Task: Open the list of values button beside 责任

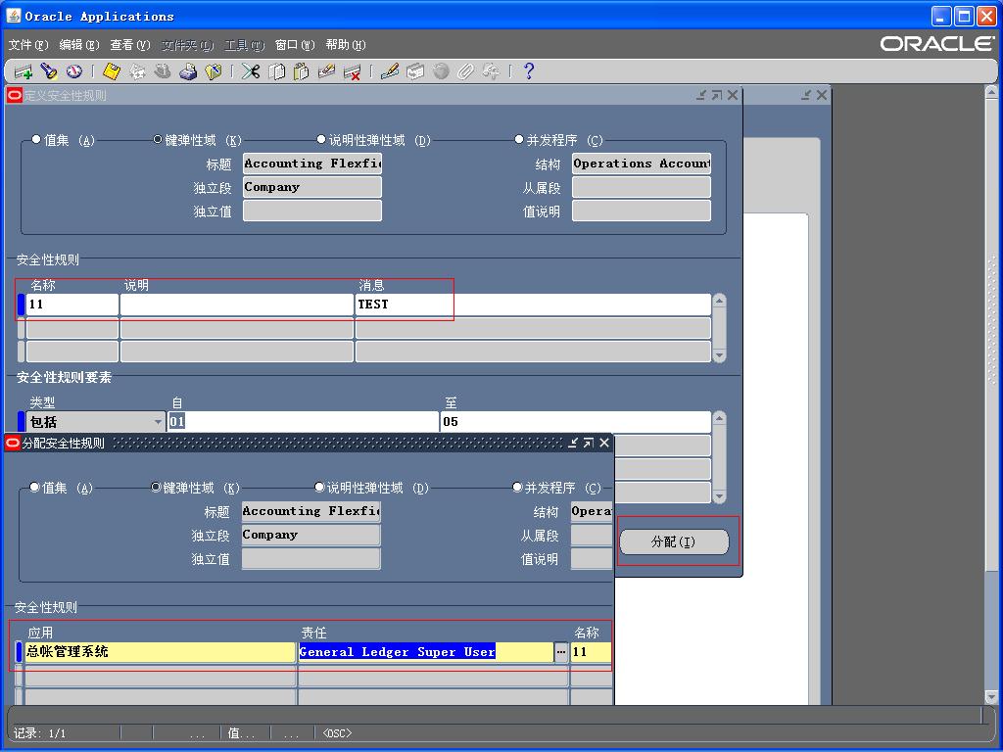Action: [x=561, y=652]
